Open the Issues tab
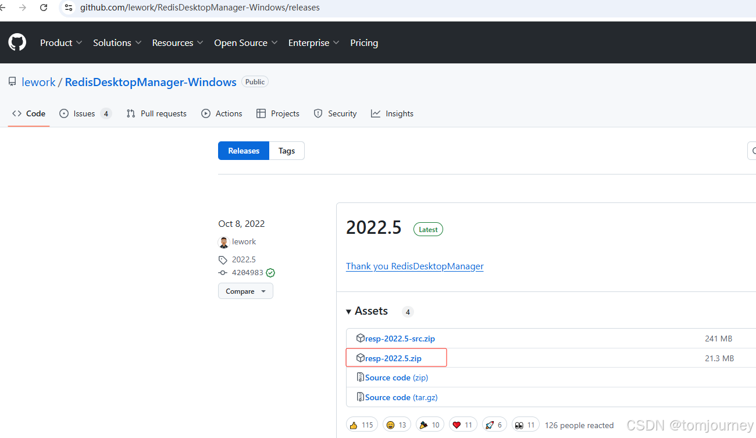This screenshot has height=438, width=756. (85, 113)
